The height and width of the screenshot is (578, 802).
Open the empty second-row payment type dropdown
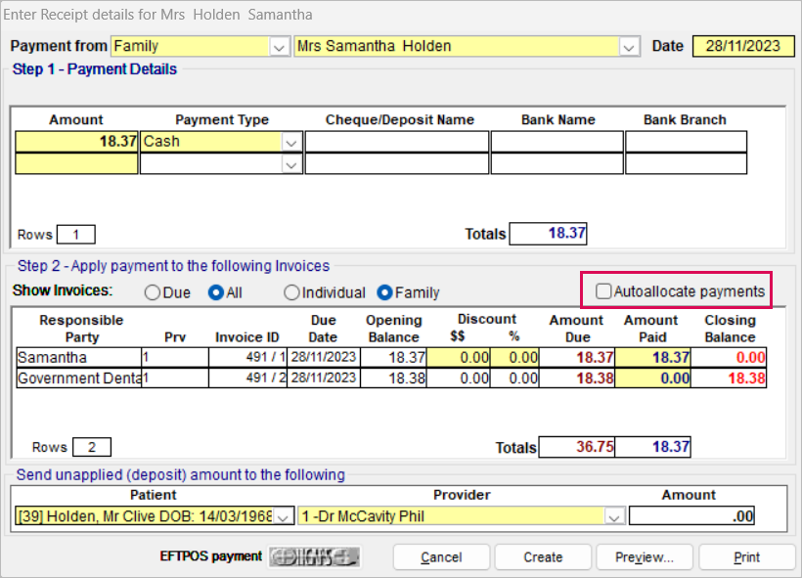pyautogui.click(x=291, y=164)
